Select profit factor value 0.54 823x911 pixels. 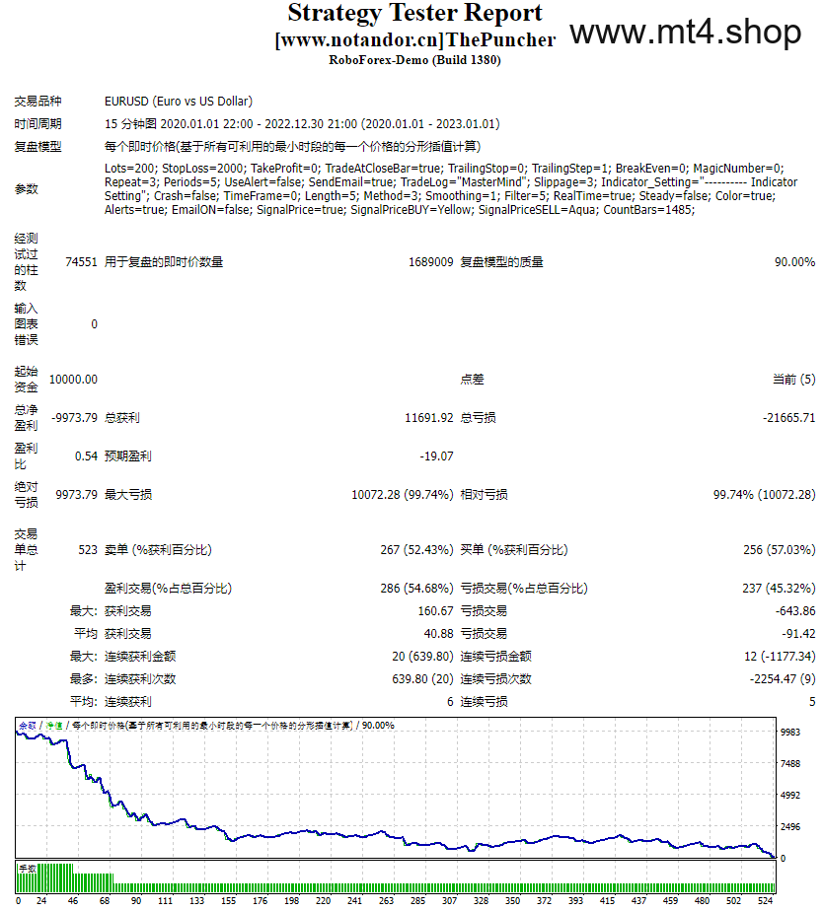86,456
